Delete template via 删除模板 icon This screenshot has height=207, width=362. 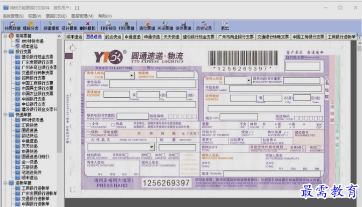[x=88, y=26]
